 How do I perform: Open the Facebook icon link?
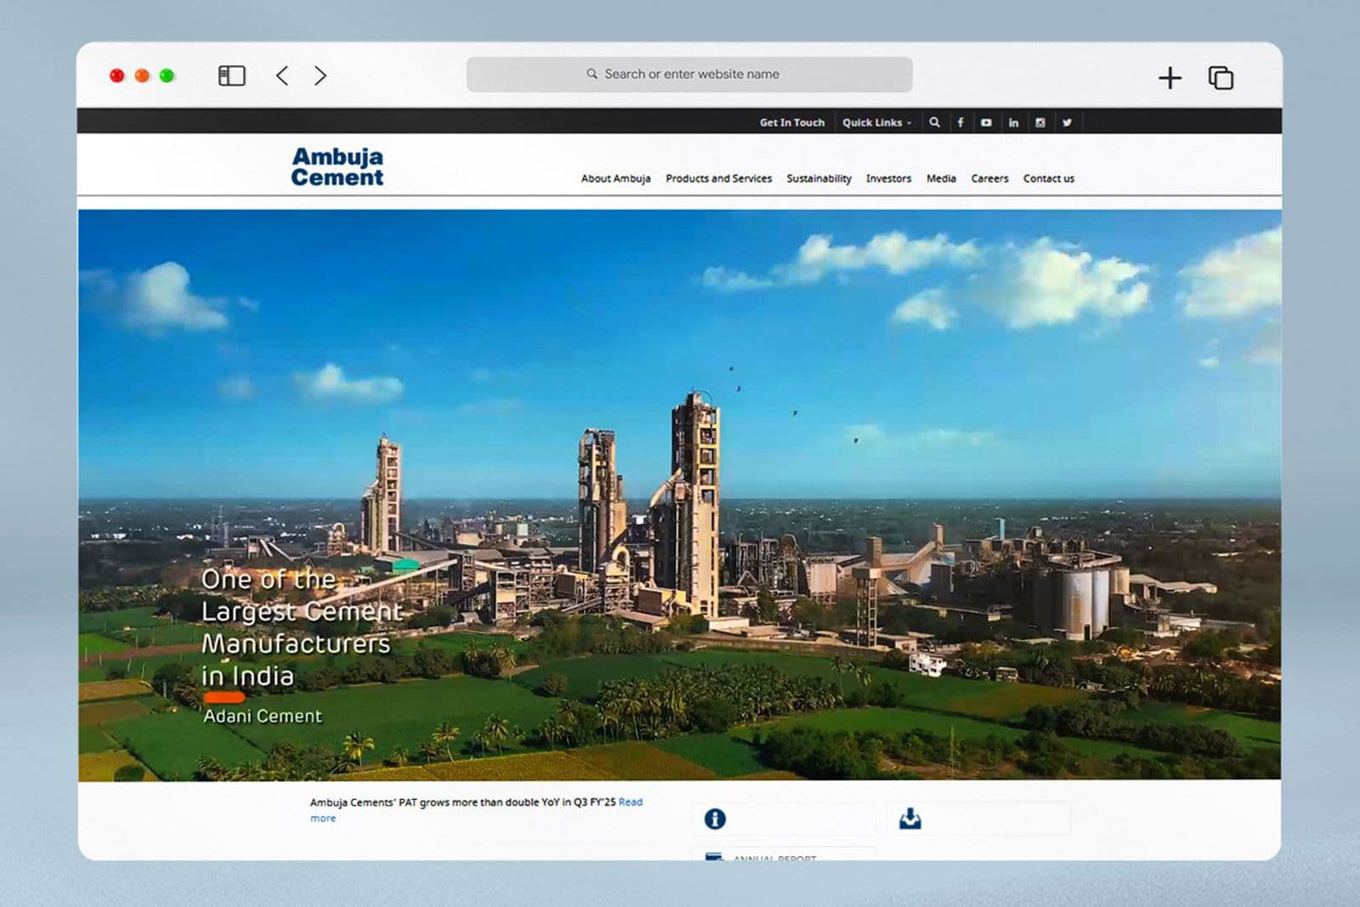pos(960,122)
